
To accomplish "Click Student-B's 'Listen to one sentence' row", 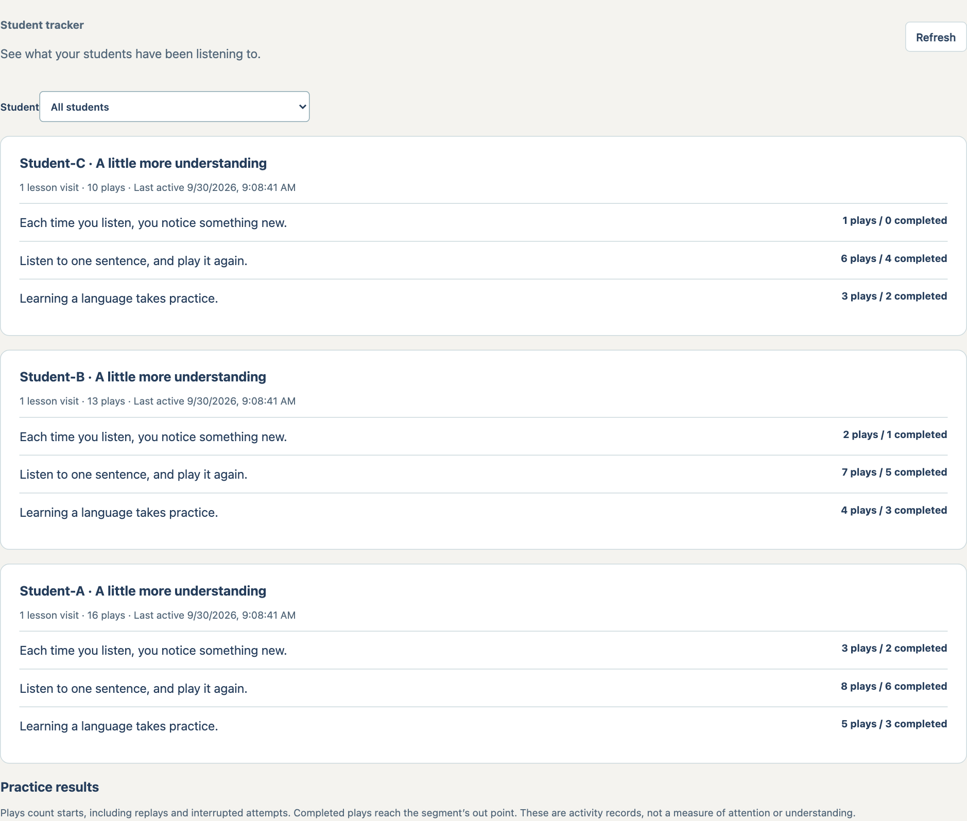I will (x=484, y=474).
